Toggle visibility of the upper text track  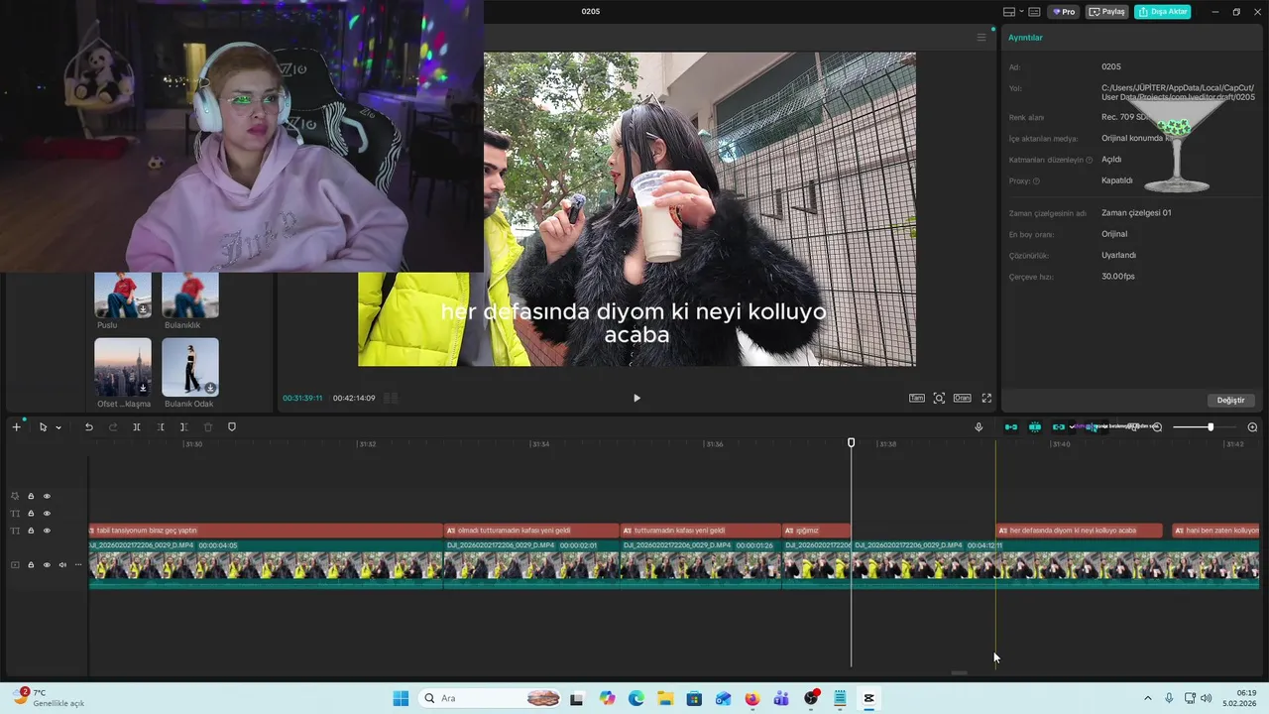pyautogui.click(x=47, y=514)
